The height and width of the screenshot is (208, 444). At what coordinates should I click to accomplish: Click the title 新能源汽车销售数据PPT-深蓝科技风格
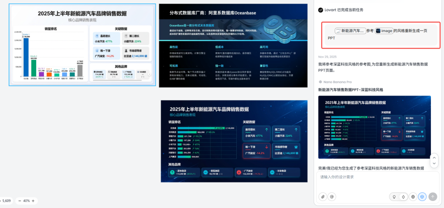click(x=351, y=90)
